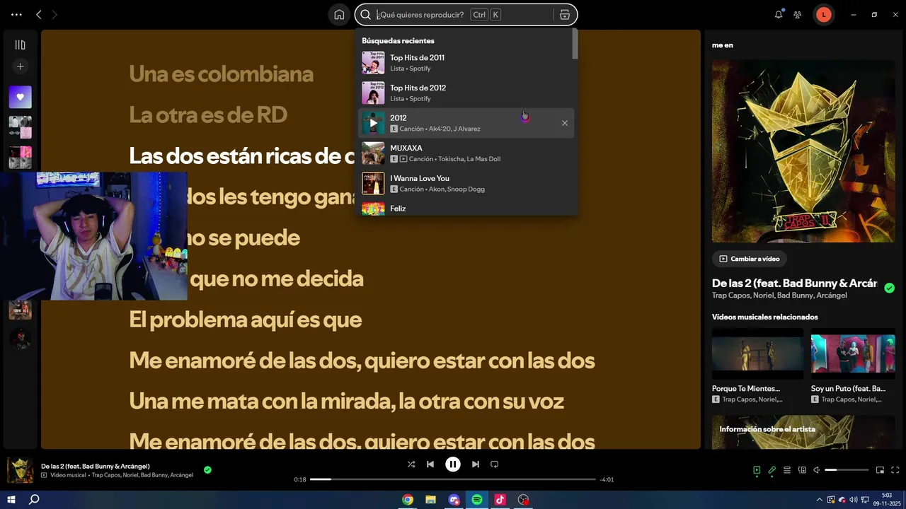
Task: Click artist names under right panel title
Action: [x=779, y=296]
